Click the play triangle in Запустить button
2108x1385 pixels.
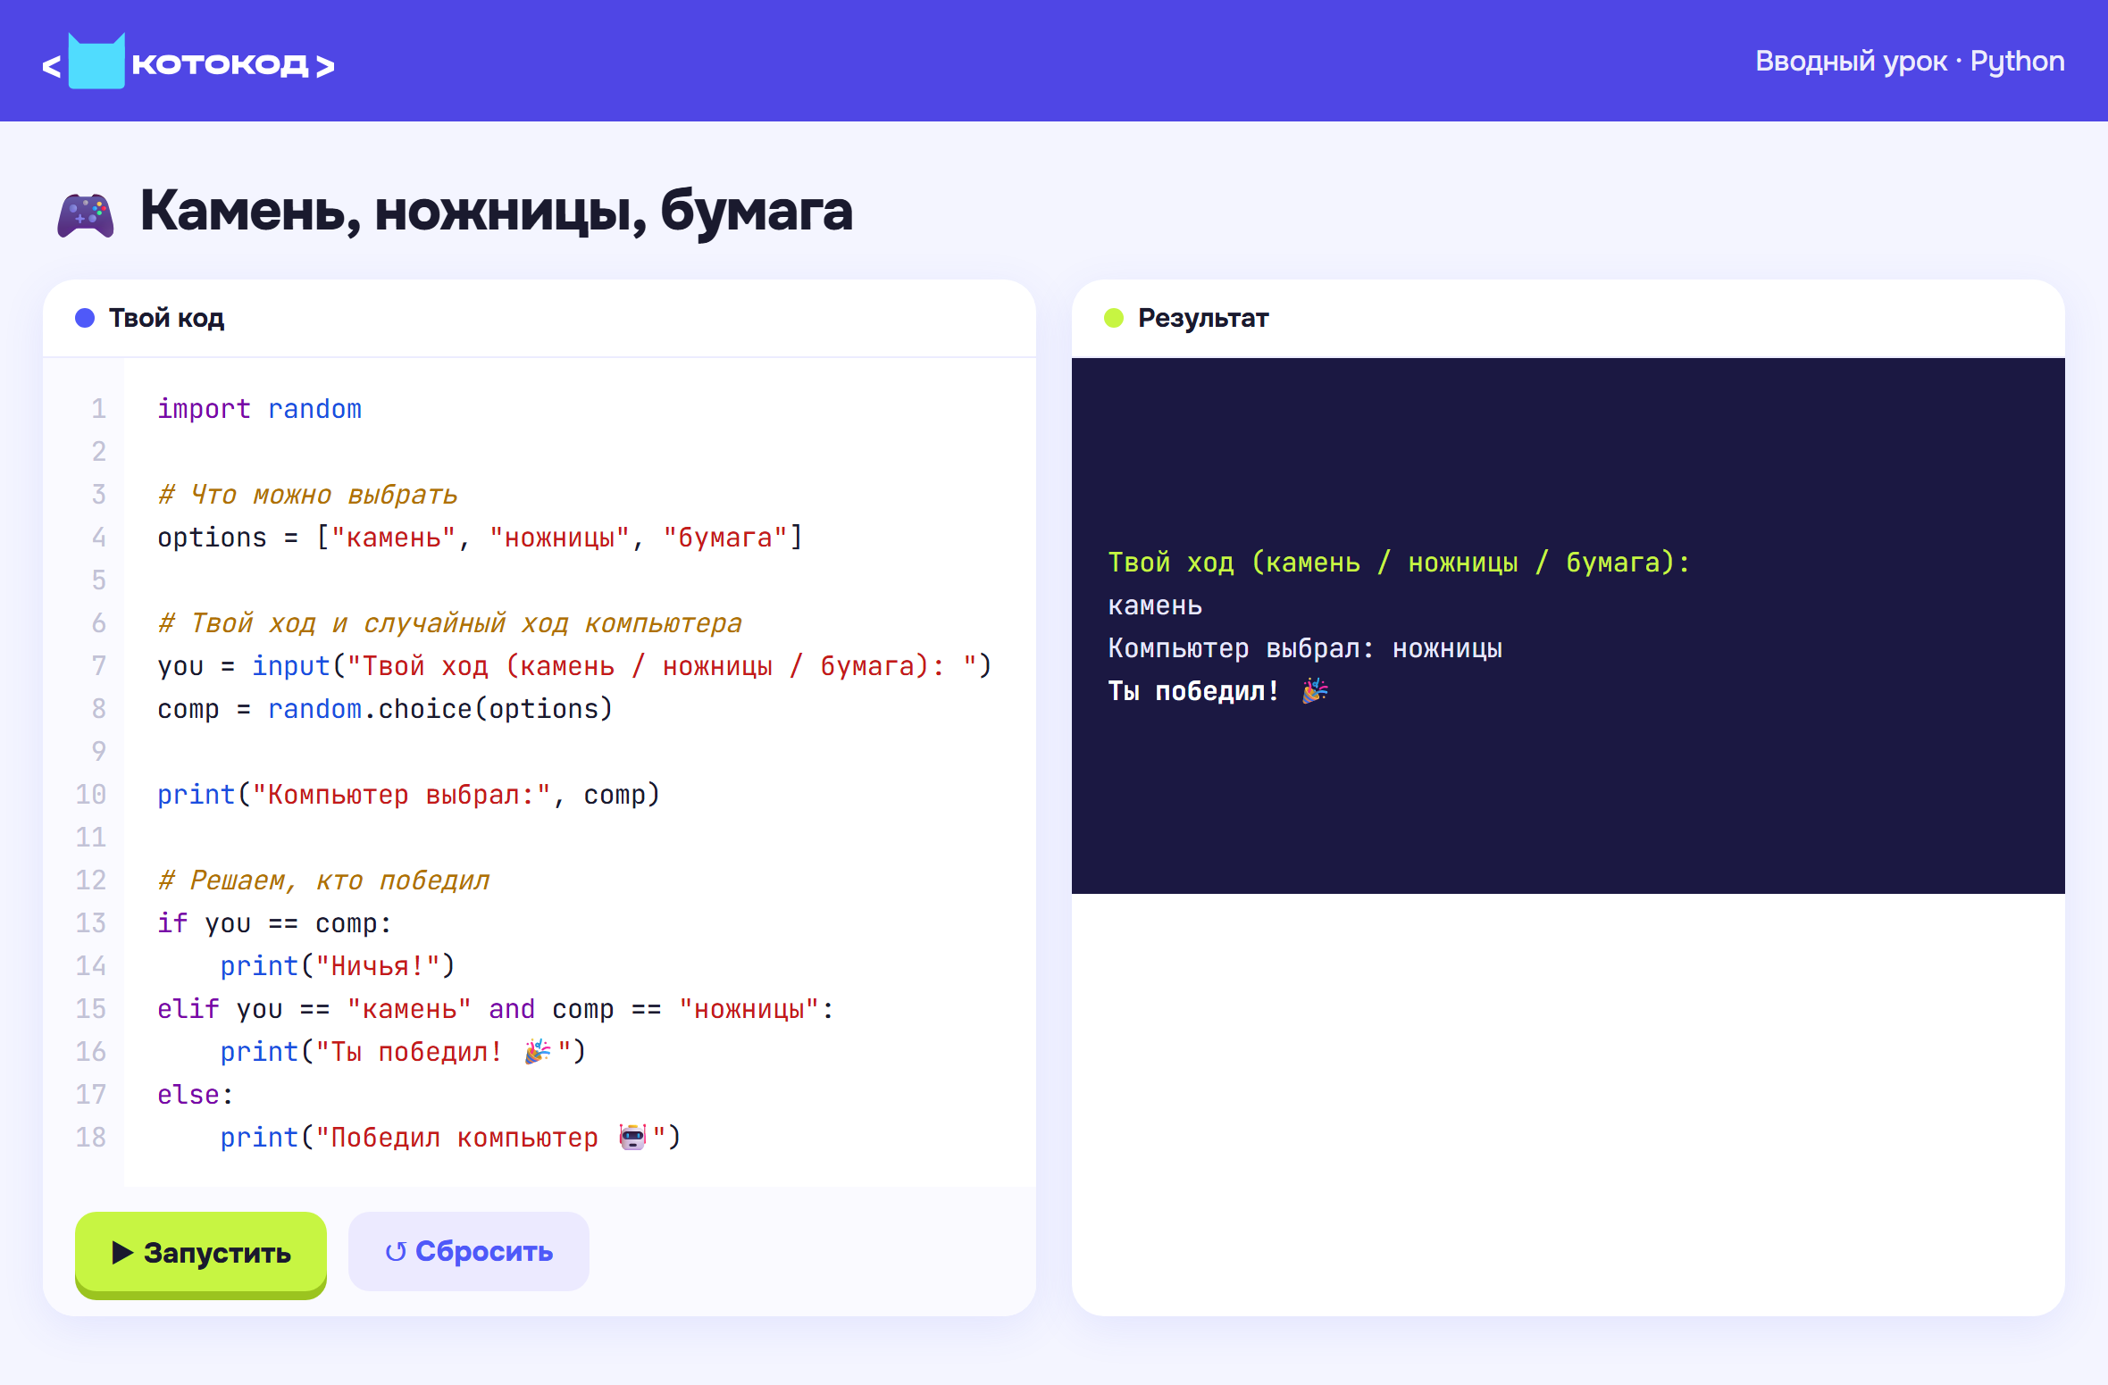click(122, 1252)
